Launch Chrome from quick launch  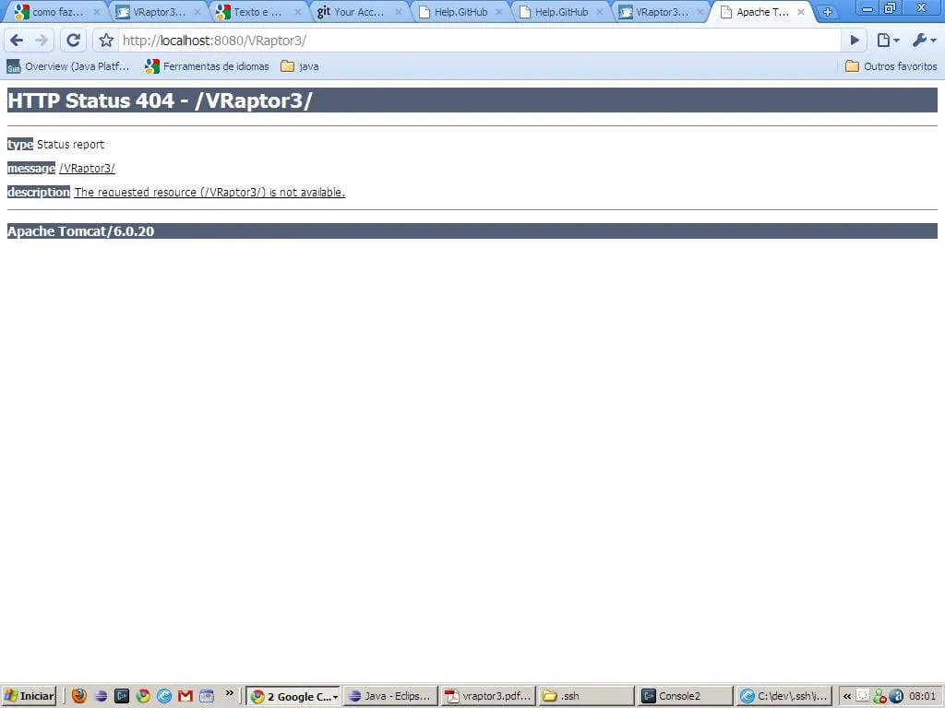(x=143, y=696)
